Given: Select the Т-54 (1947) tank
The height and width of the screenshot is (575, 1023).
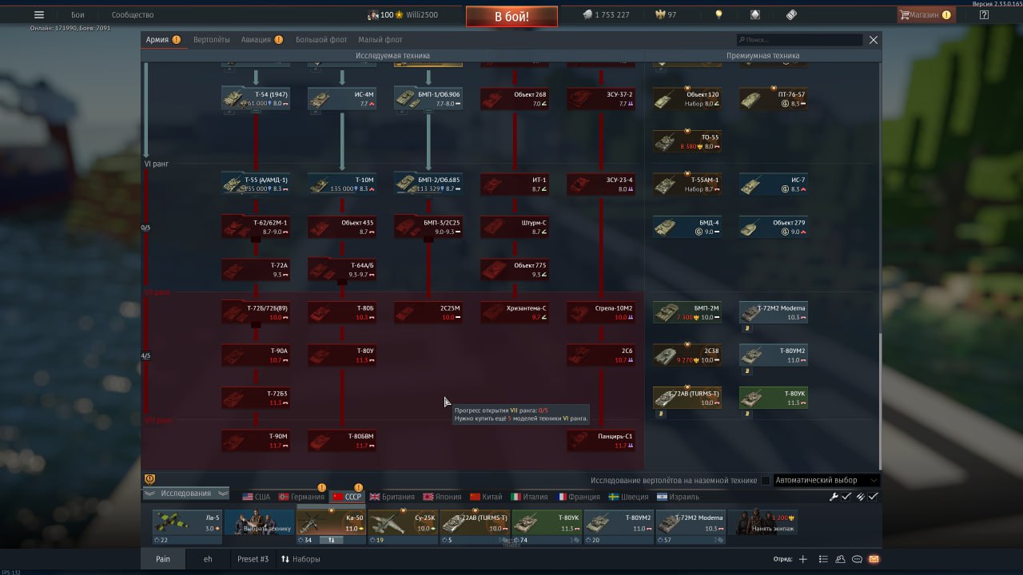Looking at the screenshot, I should 256,98.
